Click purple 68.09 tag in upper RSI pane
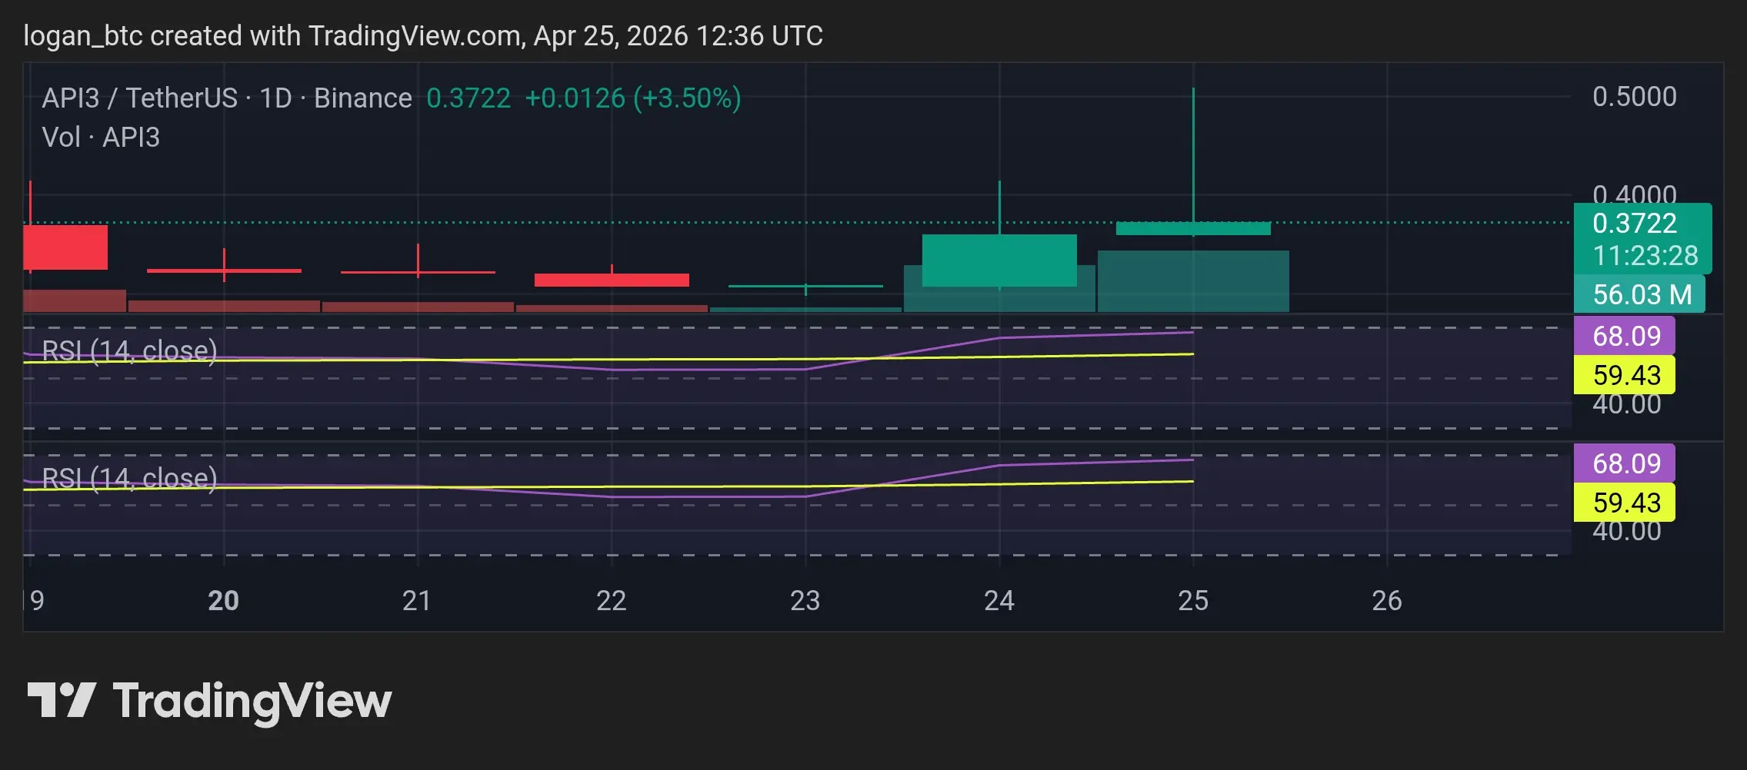The image size is (1747, 770). (1625, 336)
